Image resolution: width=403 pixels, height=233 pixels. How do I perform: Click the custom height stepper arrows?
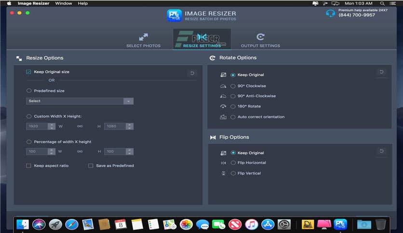pyautogui.click(x=130, y=126)
